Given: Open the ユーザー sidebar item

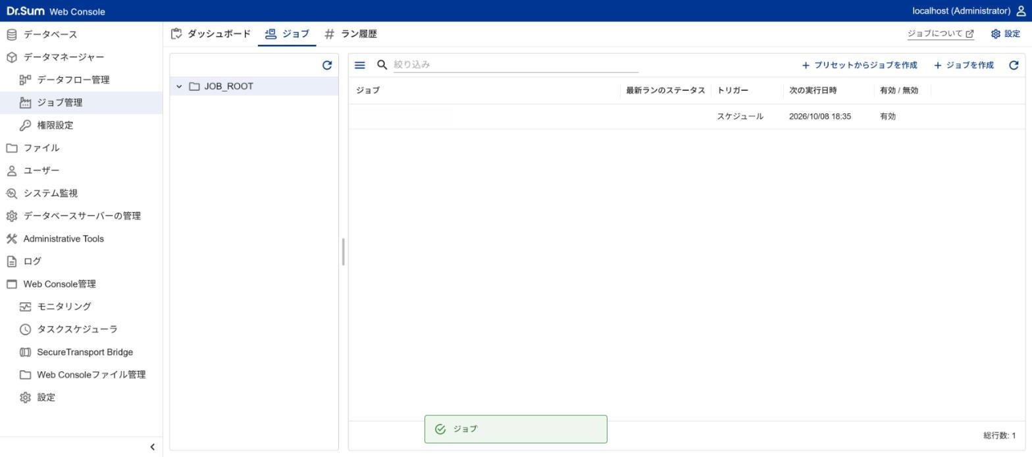Looking at the screenshot, I should tap(81, 171).
